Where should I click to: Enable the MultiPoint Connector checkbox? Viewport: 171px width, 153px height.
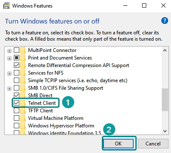coord(16,50)
